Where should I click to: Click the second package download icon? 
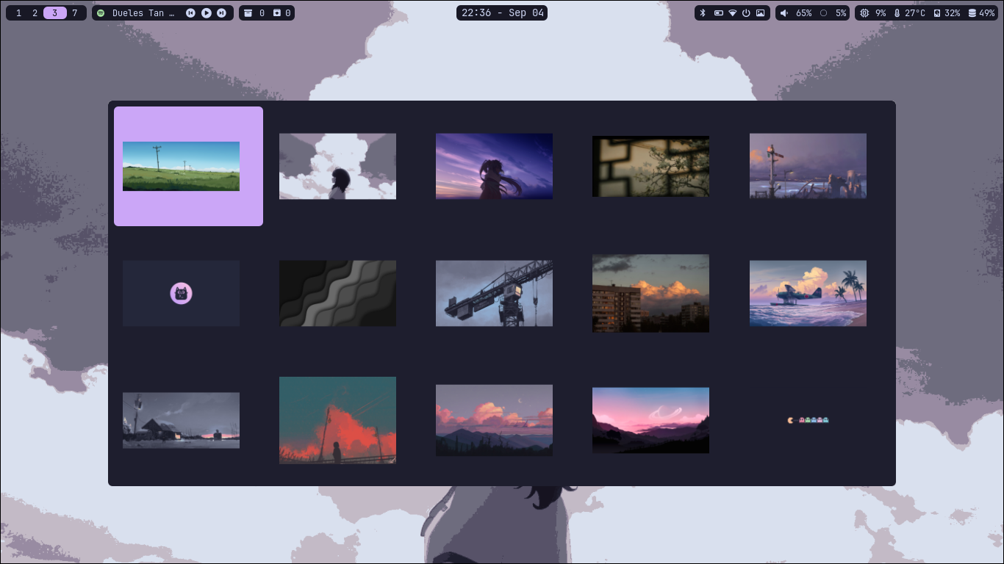(x=277, y=13)
